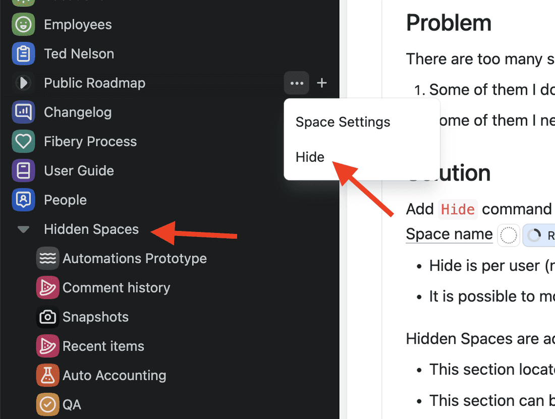The image size is (555, 419).
Task: Click the Space name link in document
Action: (449, 234)
